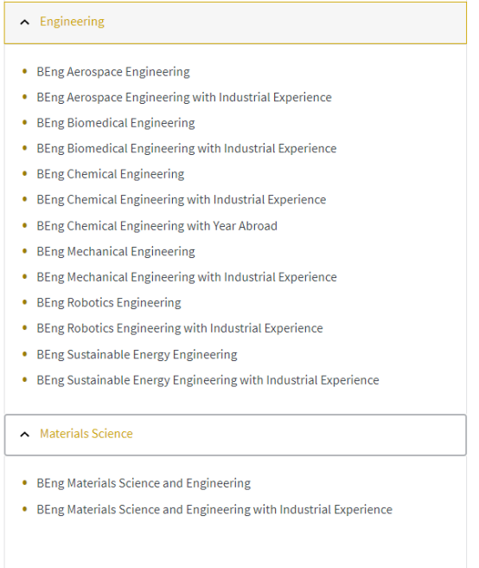Open BEng Chemical Engineering with Industrial Experience
The width and height of the screenshot is (479, 568).
(182, 200)
